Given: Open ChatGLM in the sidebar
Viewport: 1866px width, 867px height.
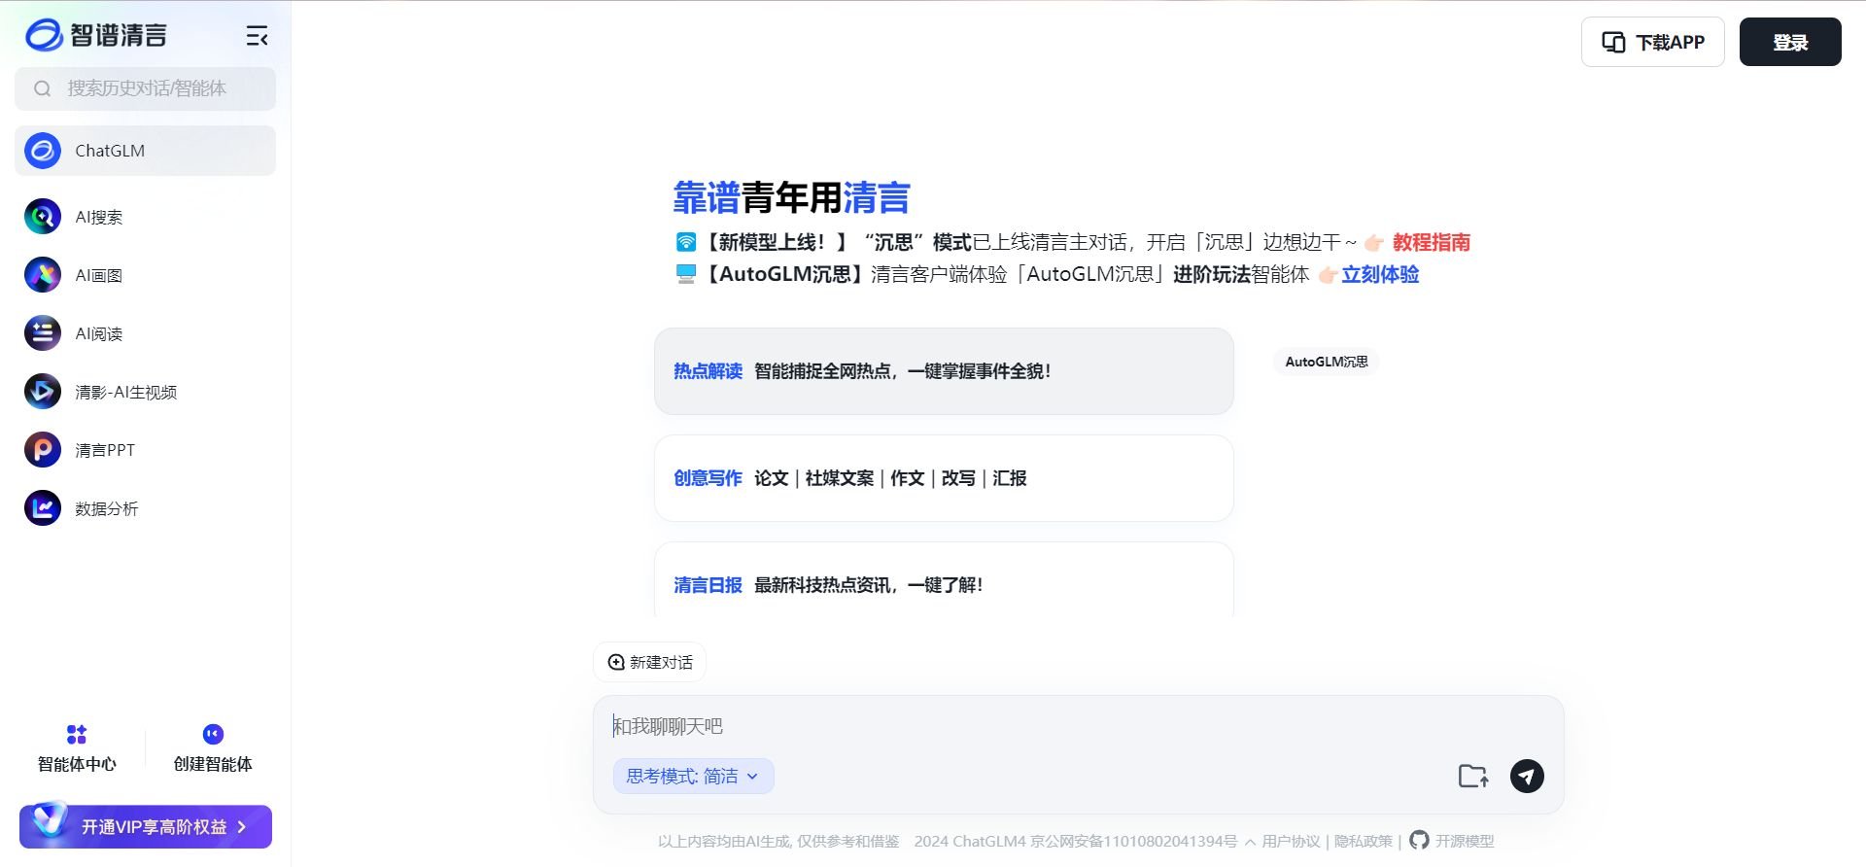Looking at the screenshot, I should [x=146, y=151].
